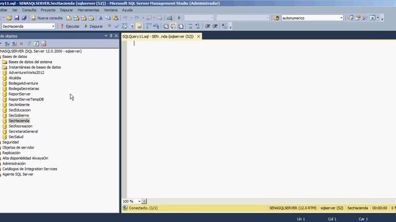
Task: Increase indent toolbar icon
Action: [x=215, y=26]
